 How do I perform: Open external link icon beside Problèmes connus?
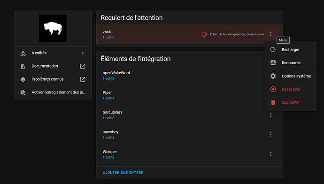pos(83,79)
